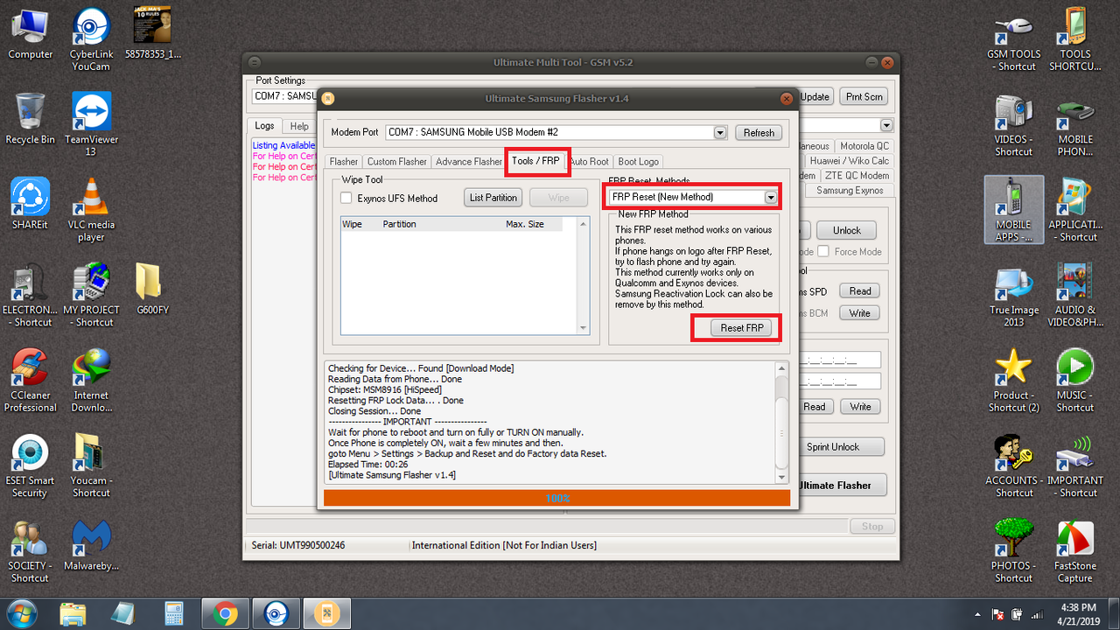Select ESET Smart Security icon

tap(31, 465)
